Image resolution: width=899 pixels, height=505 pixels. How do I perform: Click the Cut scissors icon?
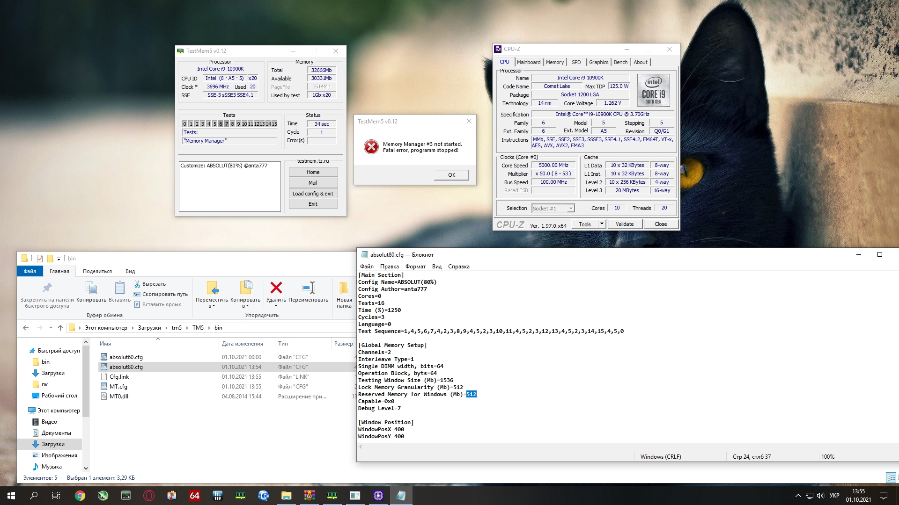pos(137,284)
